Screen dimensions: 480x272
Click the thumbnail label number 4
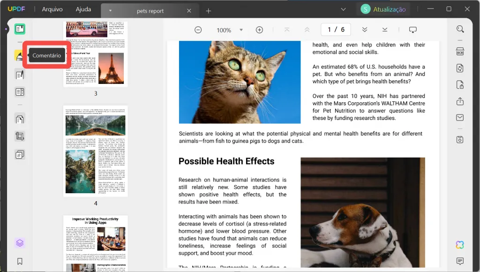tap(96, 204)
